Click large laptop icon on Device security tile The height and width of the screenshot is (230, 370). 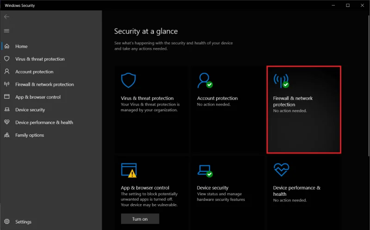click(205, 170)
